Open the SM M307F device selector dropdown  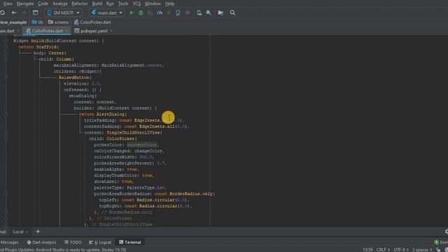coord(64,13)
